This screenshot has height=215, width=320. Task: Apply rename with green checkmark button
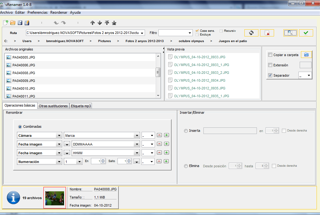[x=306, y=33]
